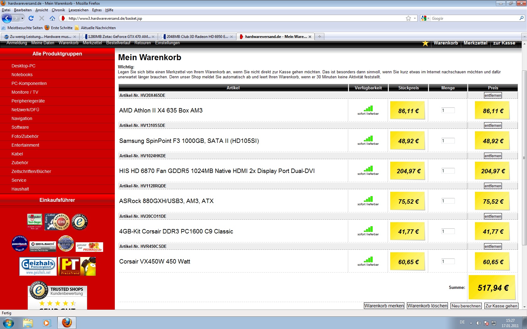Open a new tab with plus button

coord(319,37)
